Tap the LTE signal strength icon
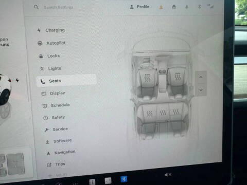247x185 pixels. tap(210, 7)
